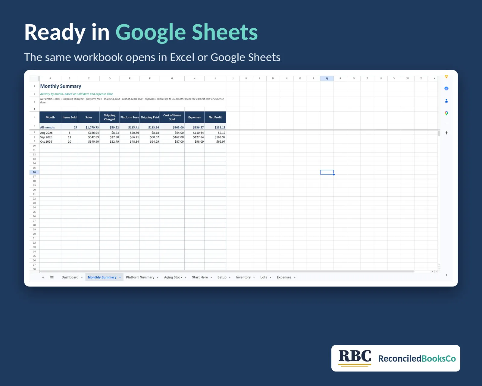Select the column A header
The width and height of the screenshot is (482, 386).
click(50, 78)
